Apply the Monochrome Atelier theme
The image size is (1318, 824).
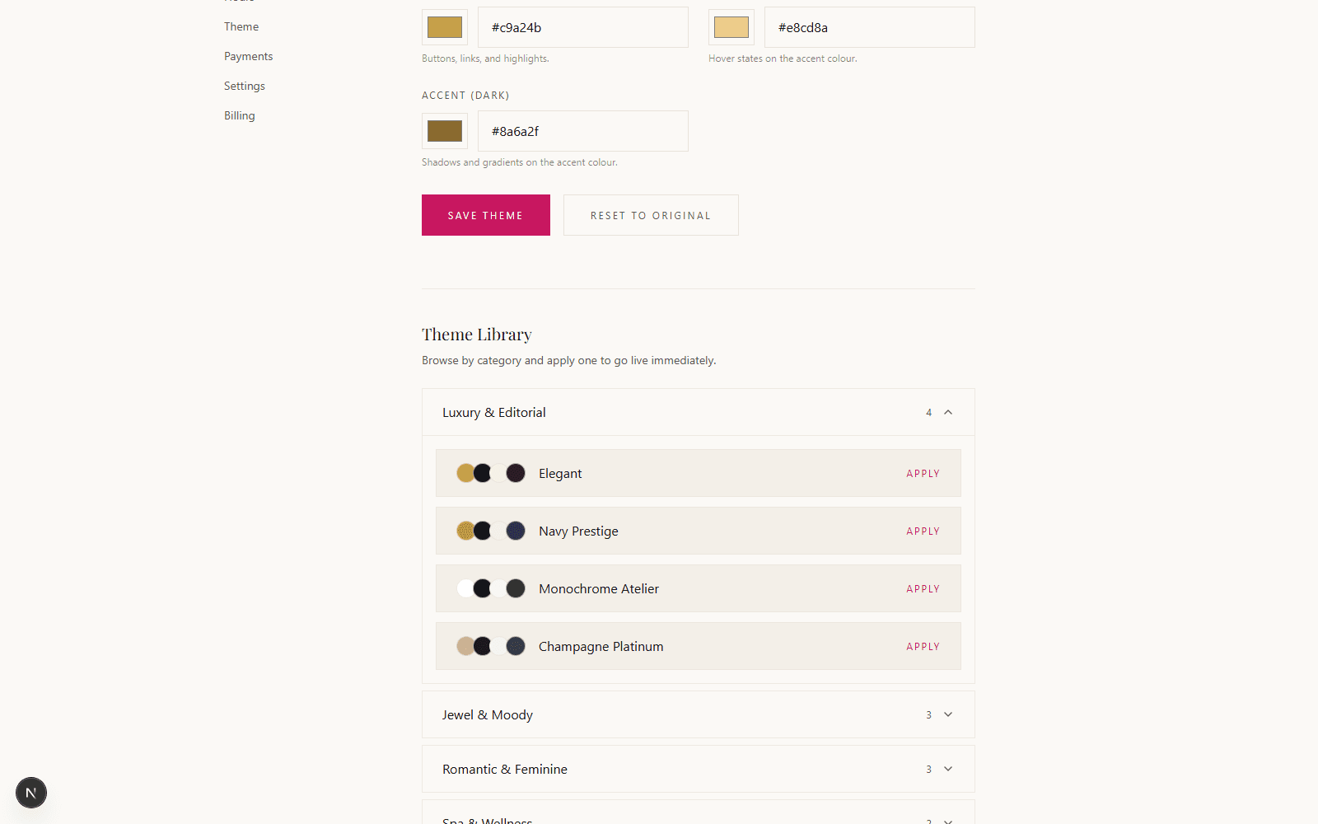(923, 589)
